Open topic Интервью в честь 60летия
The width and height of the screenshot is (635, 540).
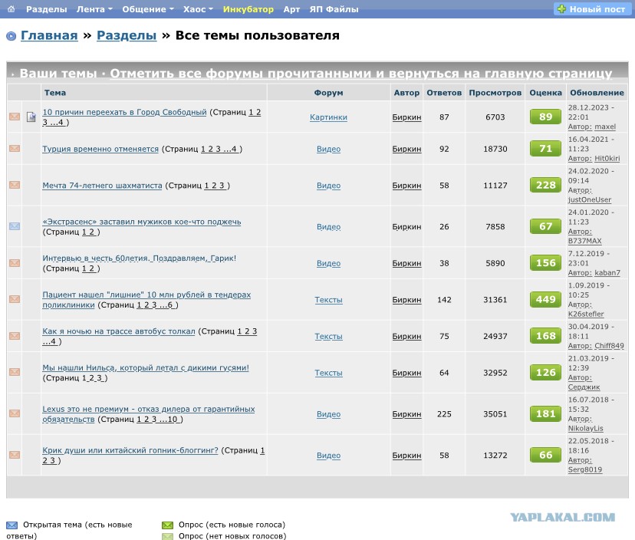pyautogui.click(x=140, y=258)
